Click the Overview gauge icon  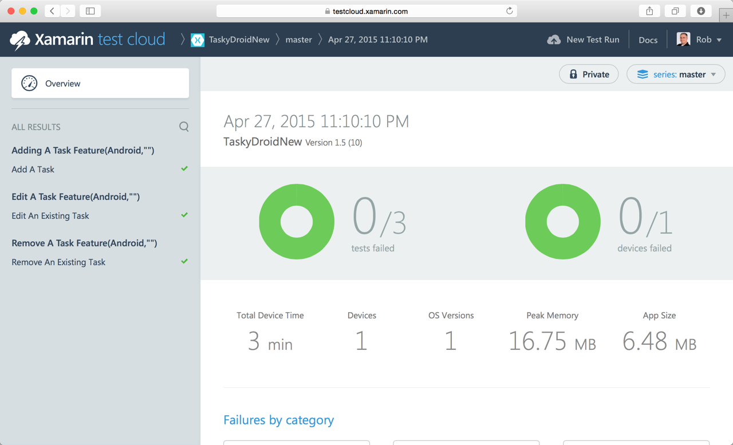pyautogui.click(x=29, y=83)
